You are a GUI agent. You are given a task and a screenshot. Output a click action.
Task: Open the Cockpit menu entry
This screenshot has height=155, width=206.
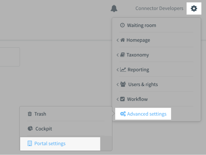click(44, 129)
